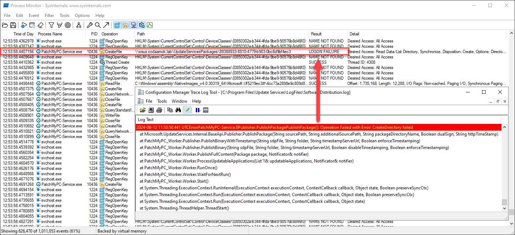Image resolution: width=515 pixels, height=235 pixels.
Task: Click CMTrace document icon beside File
Action: tap(140, 101)
